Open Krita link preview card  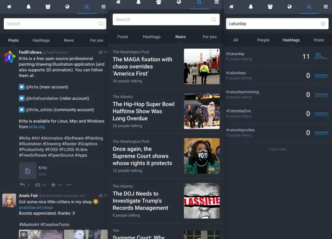[x=63, y=171]
